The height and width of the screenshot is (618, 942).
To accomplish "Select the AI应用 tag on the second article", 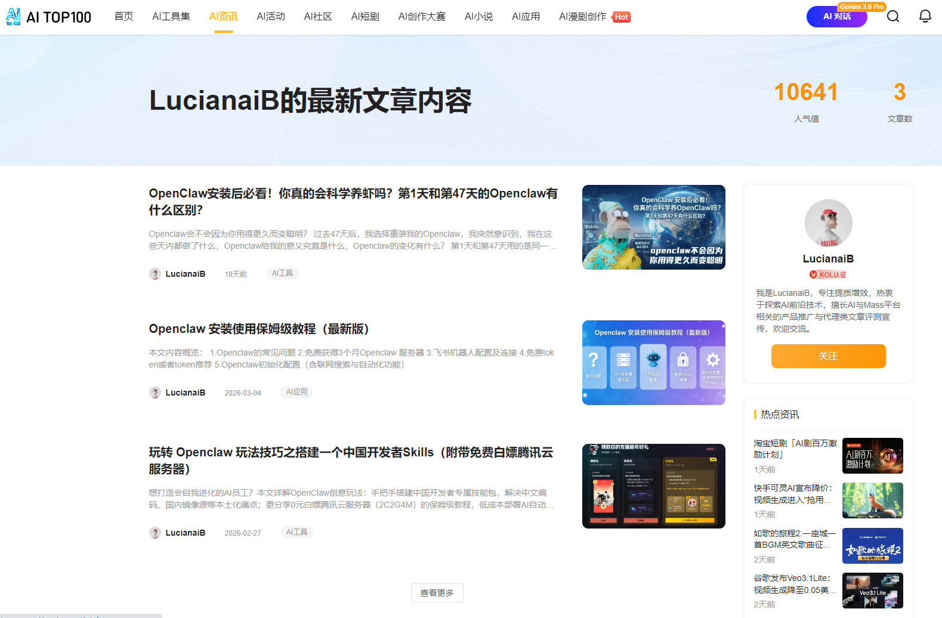I will click(297, 392).
